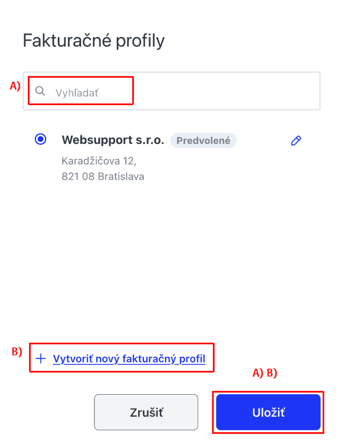Click the plus icon for new profile
Screen dimensions: 339x440
[41, 359]
